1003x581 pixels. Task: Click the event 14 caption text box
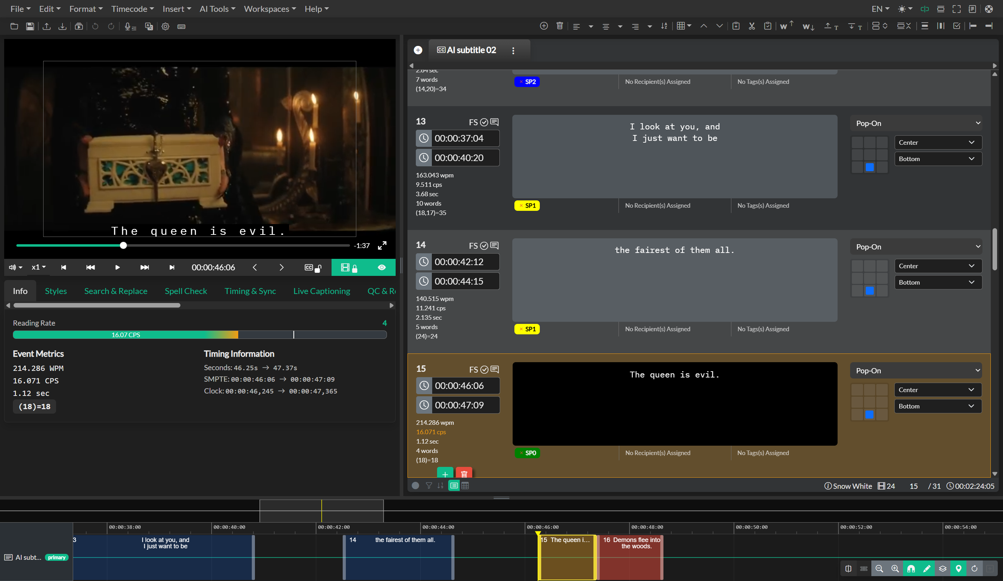pos(675,280)
